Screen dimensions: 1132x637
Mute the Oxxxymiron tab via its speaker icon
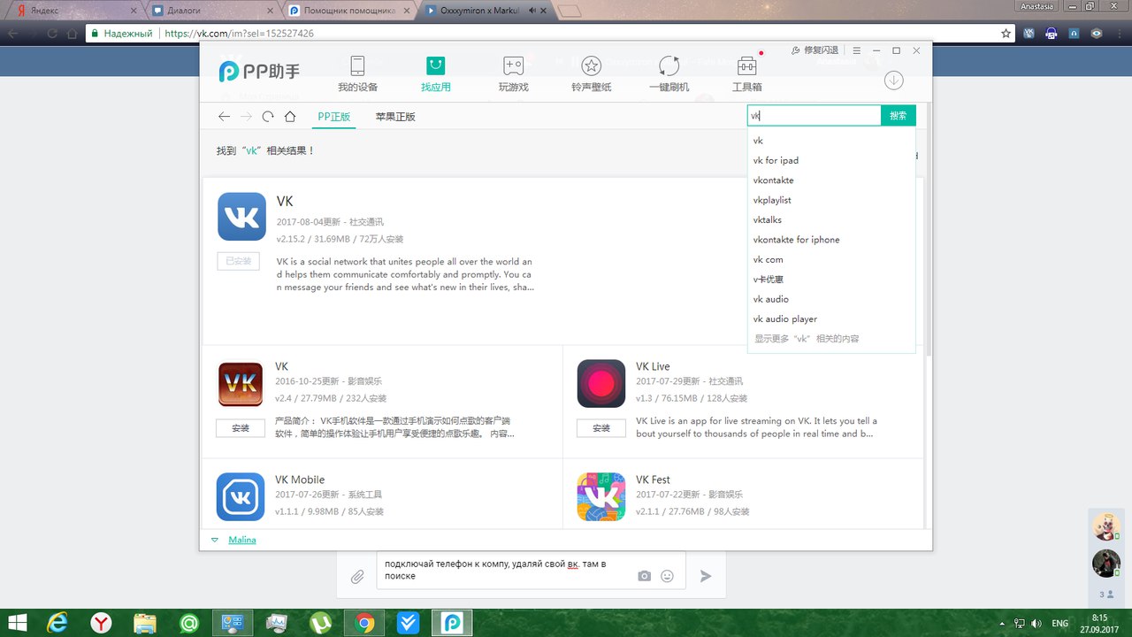coord(532,11)
